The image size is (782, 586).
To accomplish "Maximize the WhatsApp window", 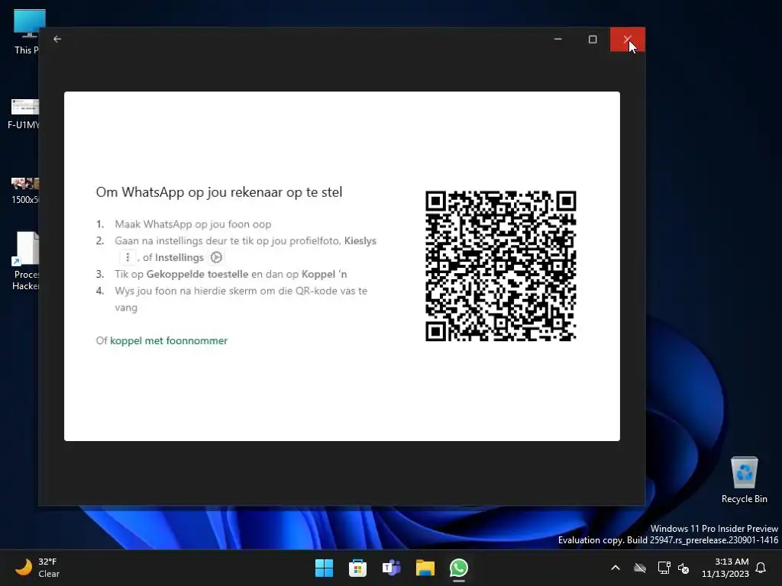I will tap(593, 39).
